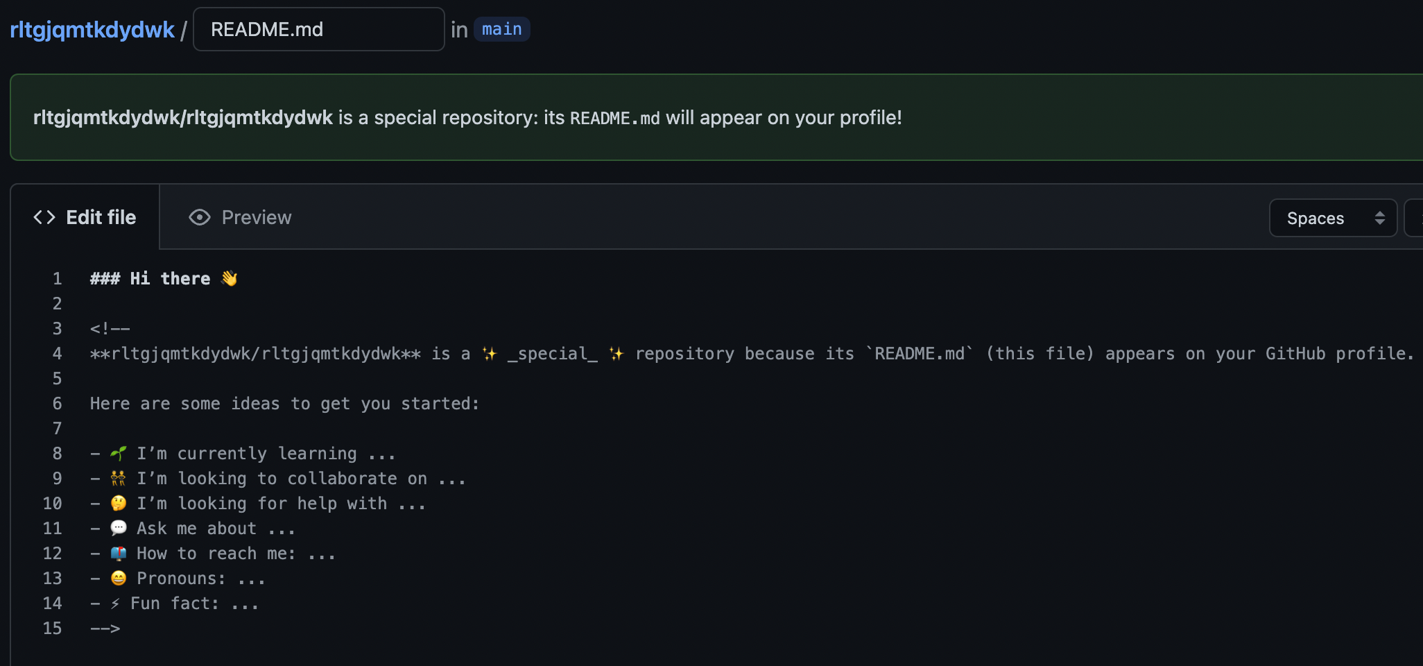Click the speech balloon emoji on Ask me about

point(118,528)
